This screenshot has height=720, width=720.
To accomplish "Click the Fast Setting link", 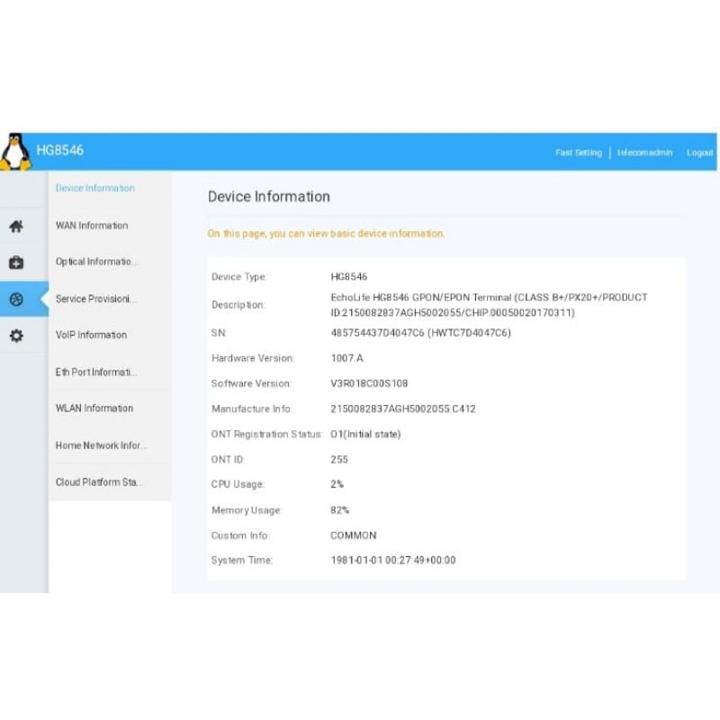I will coord(578,152).
